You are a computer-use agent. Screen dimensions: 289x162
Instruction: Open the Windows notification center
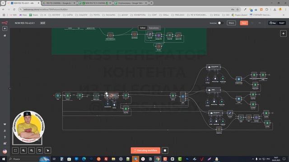coord(284,159)
